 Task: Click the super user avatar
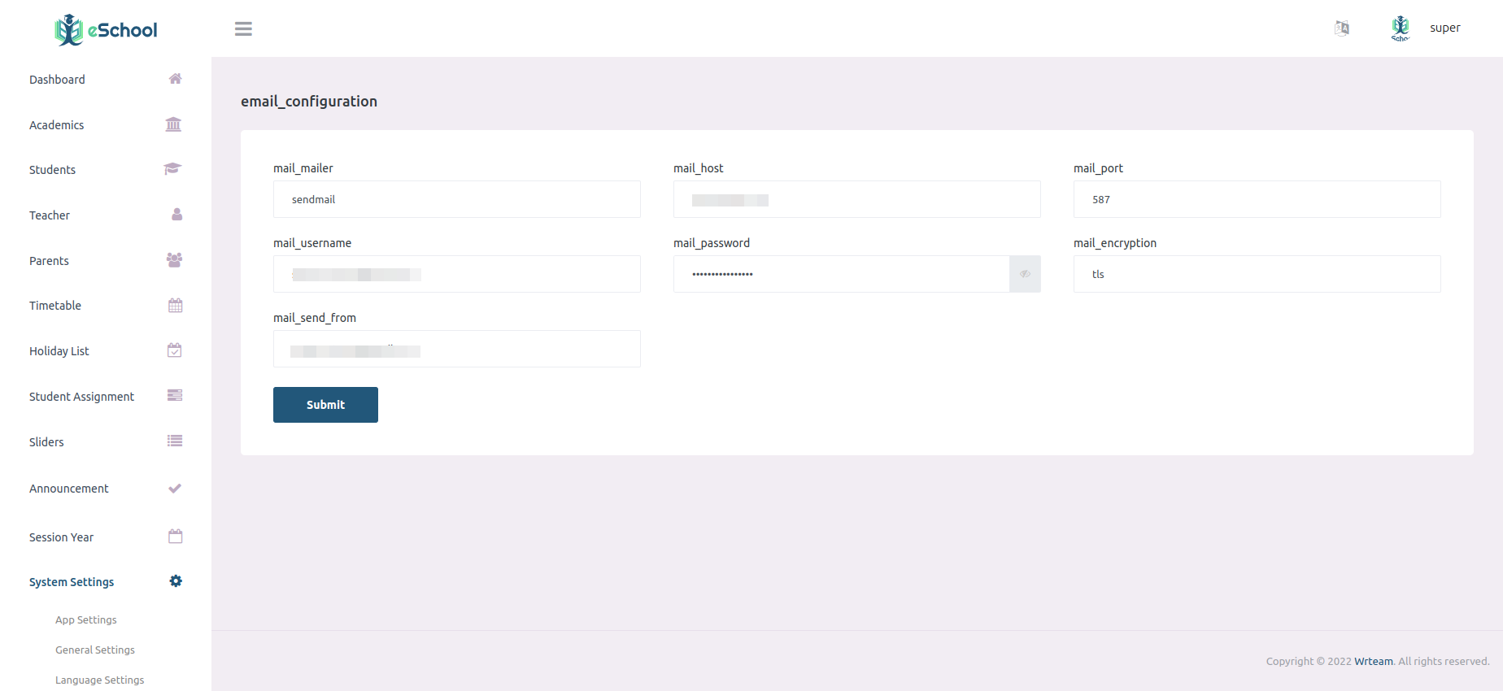[x=1401, y=28]
